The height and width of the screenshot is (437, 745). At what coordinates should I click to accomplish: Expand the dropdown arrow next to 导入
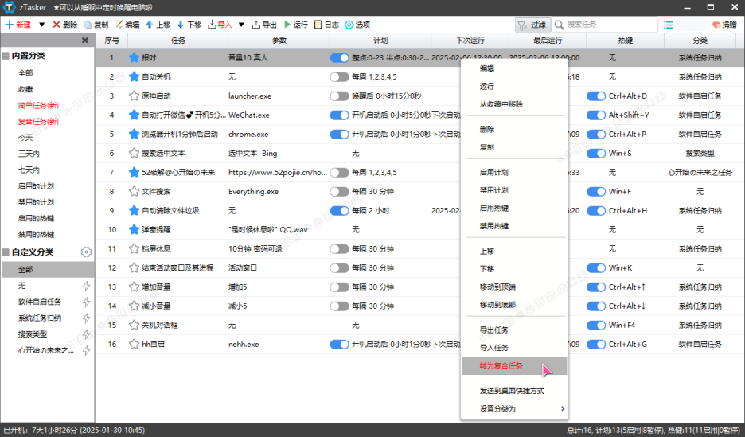[241, 25]
